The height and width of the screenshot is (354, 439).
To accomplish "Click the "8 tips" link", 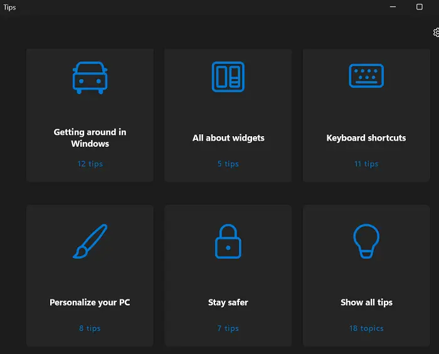I will (x=90, y=328).
